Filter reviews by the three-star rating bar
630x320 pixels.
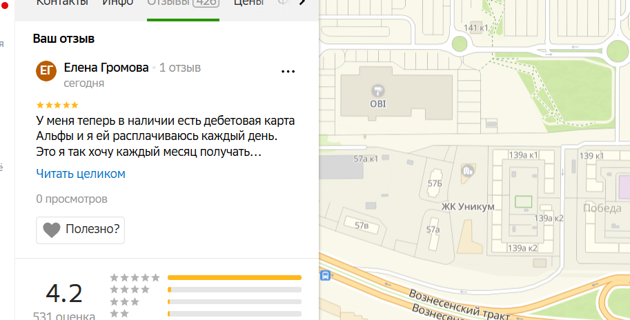tap(234, 301)
